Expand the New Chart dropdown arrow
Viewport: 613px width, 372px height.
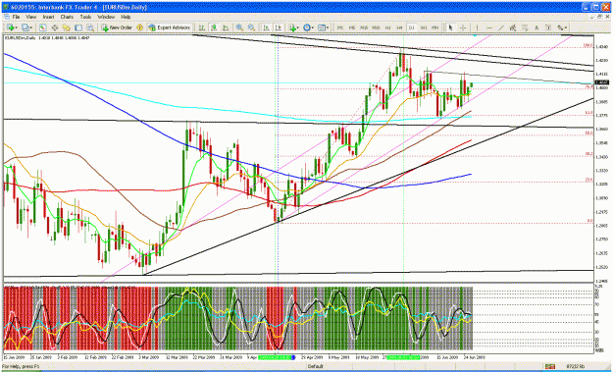point(17,27)
